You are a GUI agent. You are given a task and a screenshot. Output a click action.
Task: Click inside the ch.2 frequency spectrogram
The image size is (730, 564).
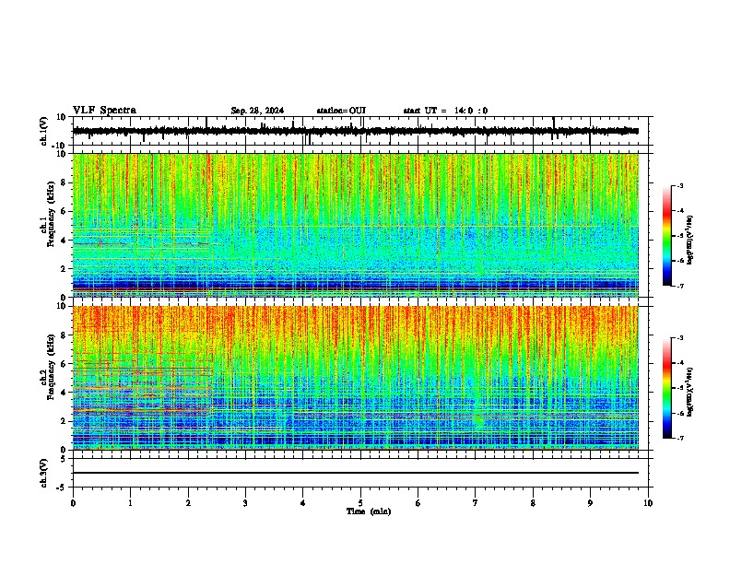coord(355,378)
